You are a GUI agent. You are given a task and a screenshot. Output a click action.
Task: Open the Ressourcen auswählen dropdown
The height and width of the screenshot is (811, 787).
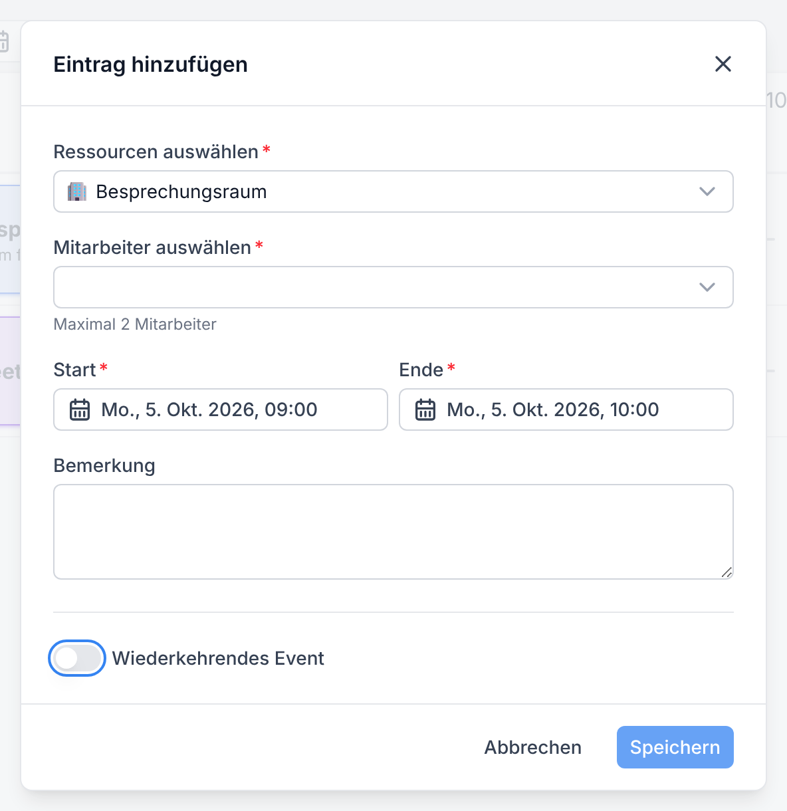pos(393,191)
